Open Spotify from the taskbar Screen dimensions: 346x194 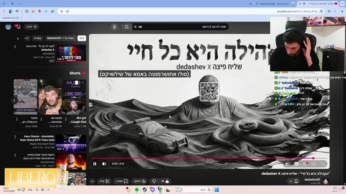point(137,190)
